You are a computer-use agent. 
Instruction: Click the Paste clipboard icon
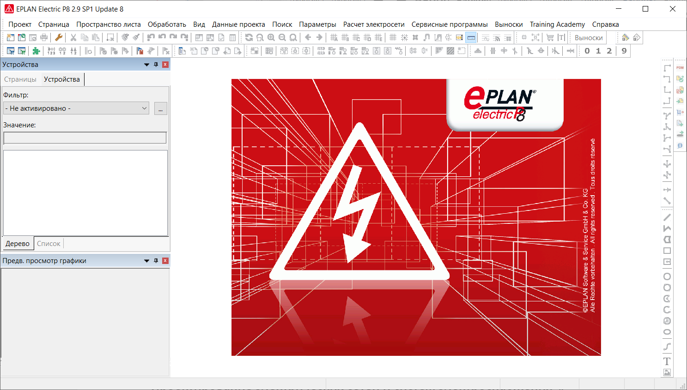pyautogui.click(x=96, y=38)
